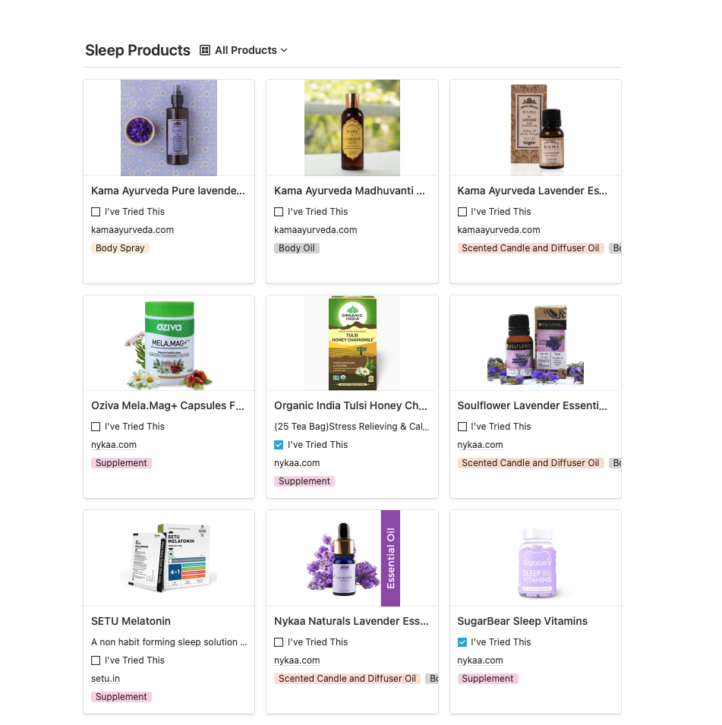This screenshot has width=722, height=725.
Task: Expand the All Products view dropdown chevron
Action: tap(284, 50)
